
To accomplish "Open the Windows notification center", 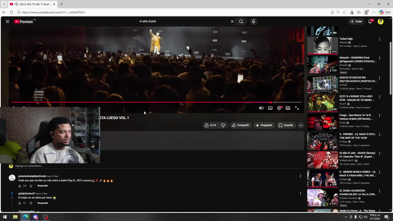I will click(387, 217).
